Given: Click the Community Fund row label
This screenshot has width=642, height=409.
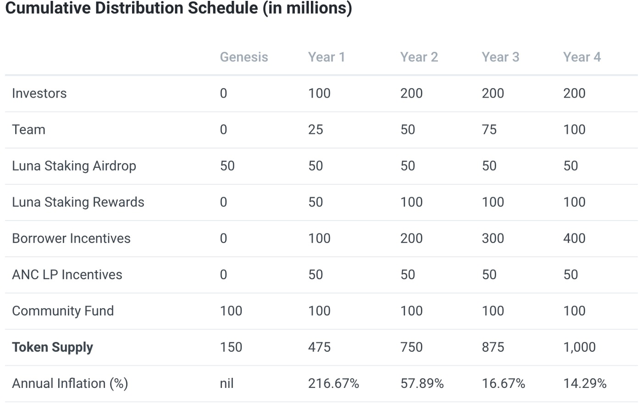Looking at the screenshot, I should (x=63, y=310).
